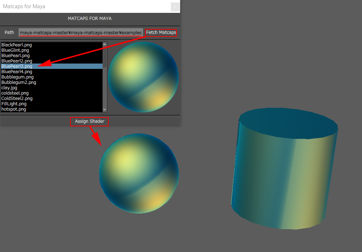Screen dimensions: 362x252
Task: Click the Fetch Matcaps button
Action: tap(161, 32)
